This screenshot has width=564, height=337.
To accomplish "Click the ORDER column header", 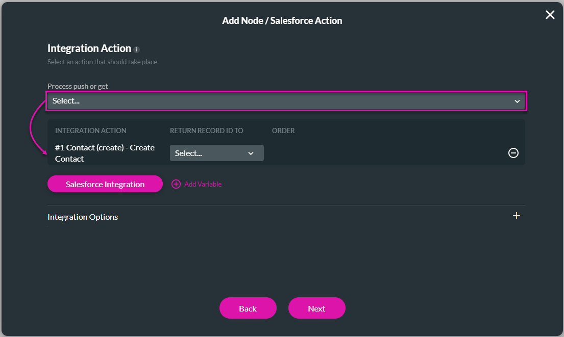I will [x=283, y=131].
